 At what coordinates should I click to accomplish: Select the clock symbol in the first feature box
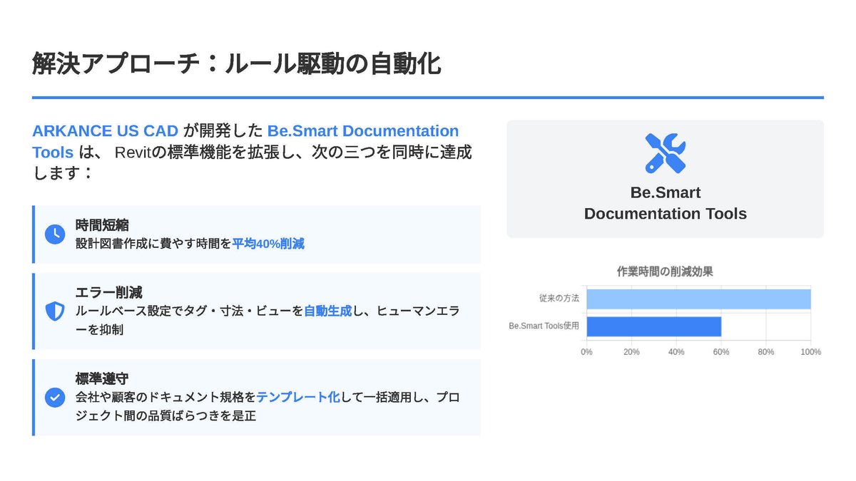[54, 233]
